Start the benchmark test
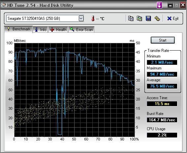Image resolution: width=187 pixels, height=153 pixels. click(x=163, y=40)
